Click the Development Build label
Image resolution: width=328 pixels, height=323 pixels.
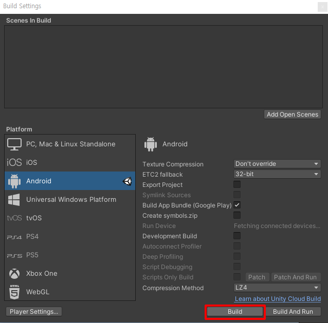tap(170, 236)
